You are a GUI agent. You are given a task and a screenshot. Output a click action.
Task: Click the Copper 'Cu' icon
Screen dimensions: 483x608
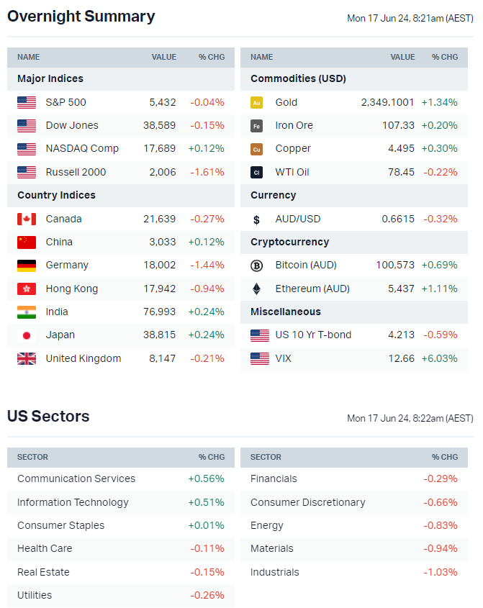tap(256, 149)
